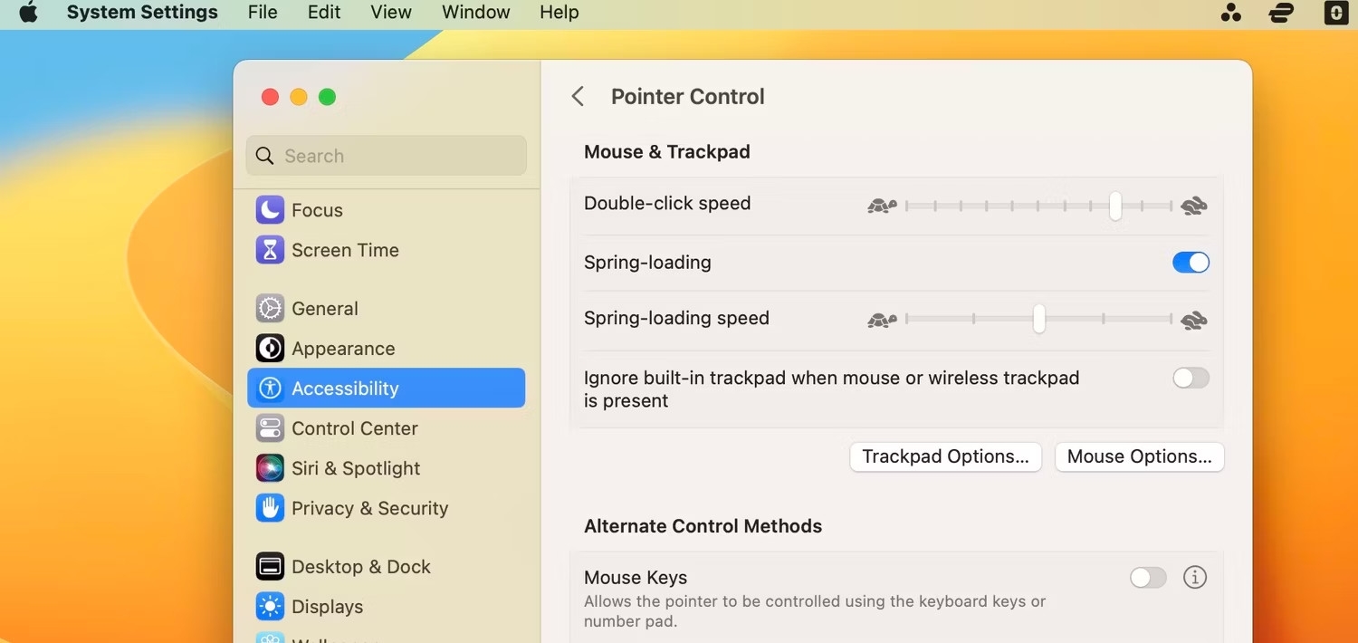
Task: Select General in the sidebar
Action: tap(386, 309)
